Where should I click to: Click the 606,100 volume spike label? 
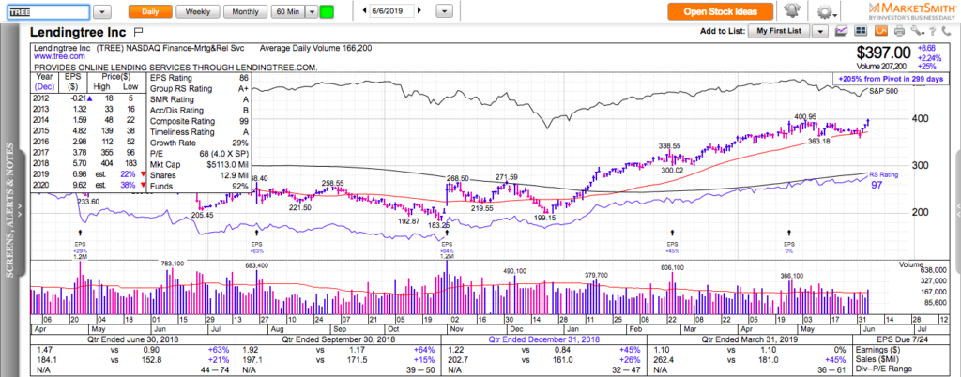pos(672,267)
